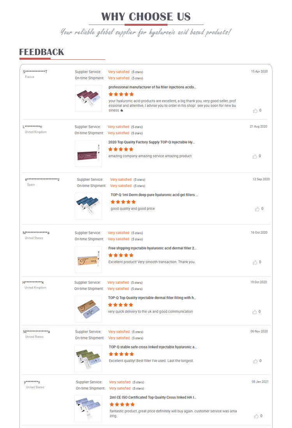Open 'TOP-Q 1ml Derm deep' product link
The height and width of the screenshot is (428, 292).
[155, 195]
